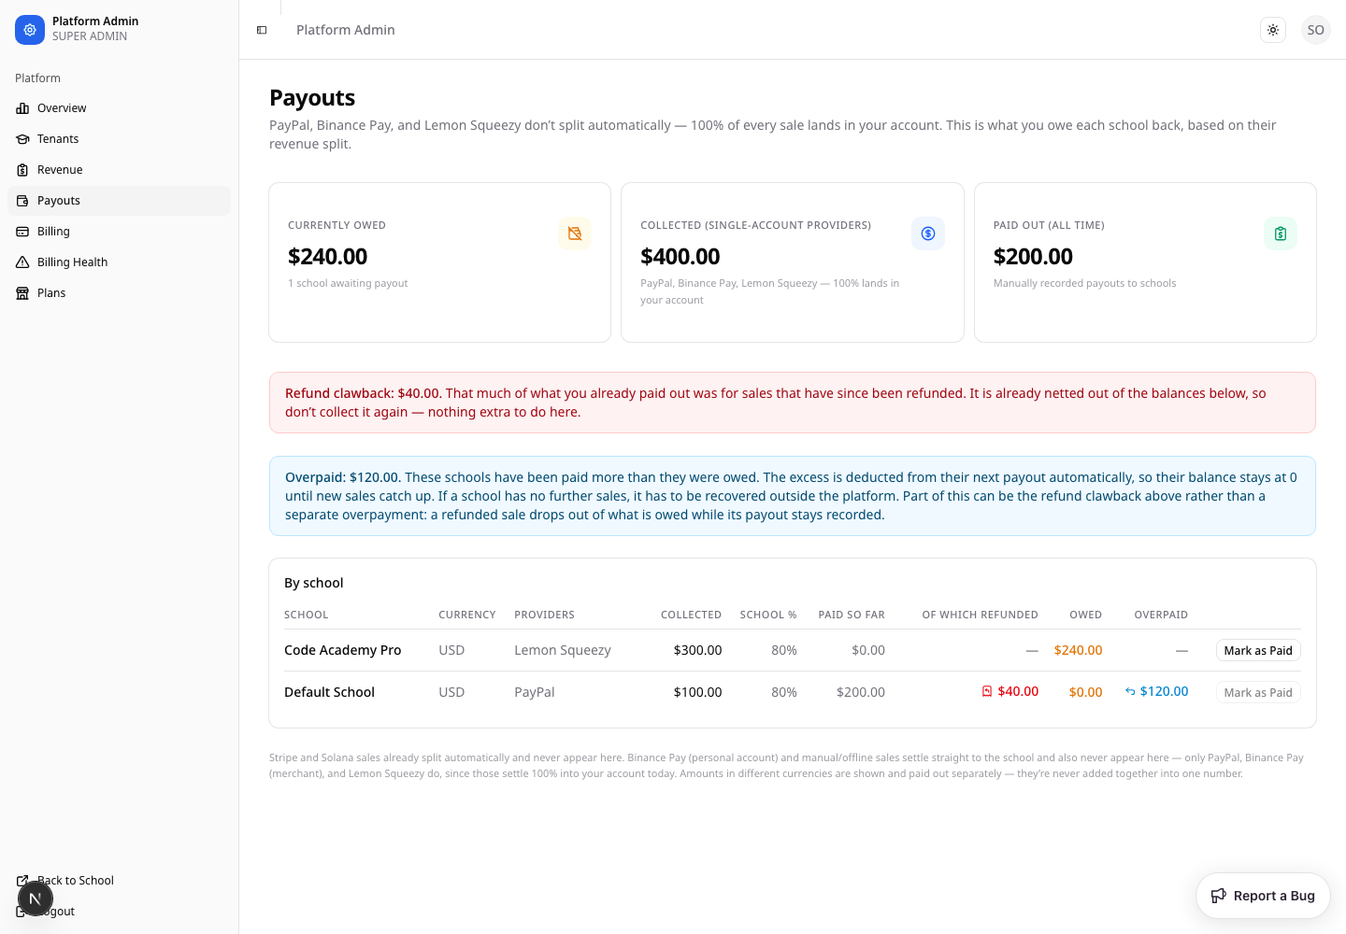Viewport: 1346px width, 934px height.
Task: Mark Code Academy Pro as paid
Action: tap(1258, 650)
